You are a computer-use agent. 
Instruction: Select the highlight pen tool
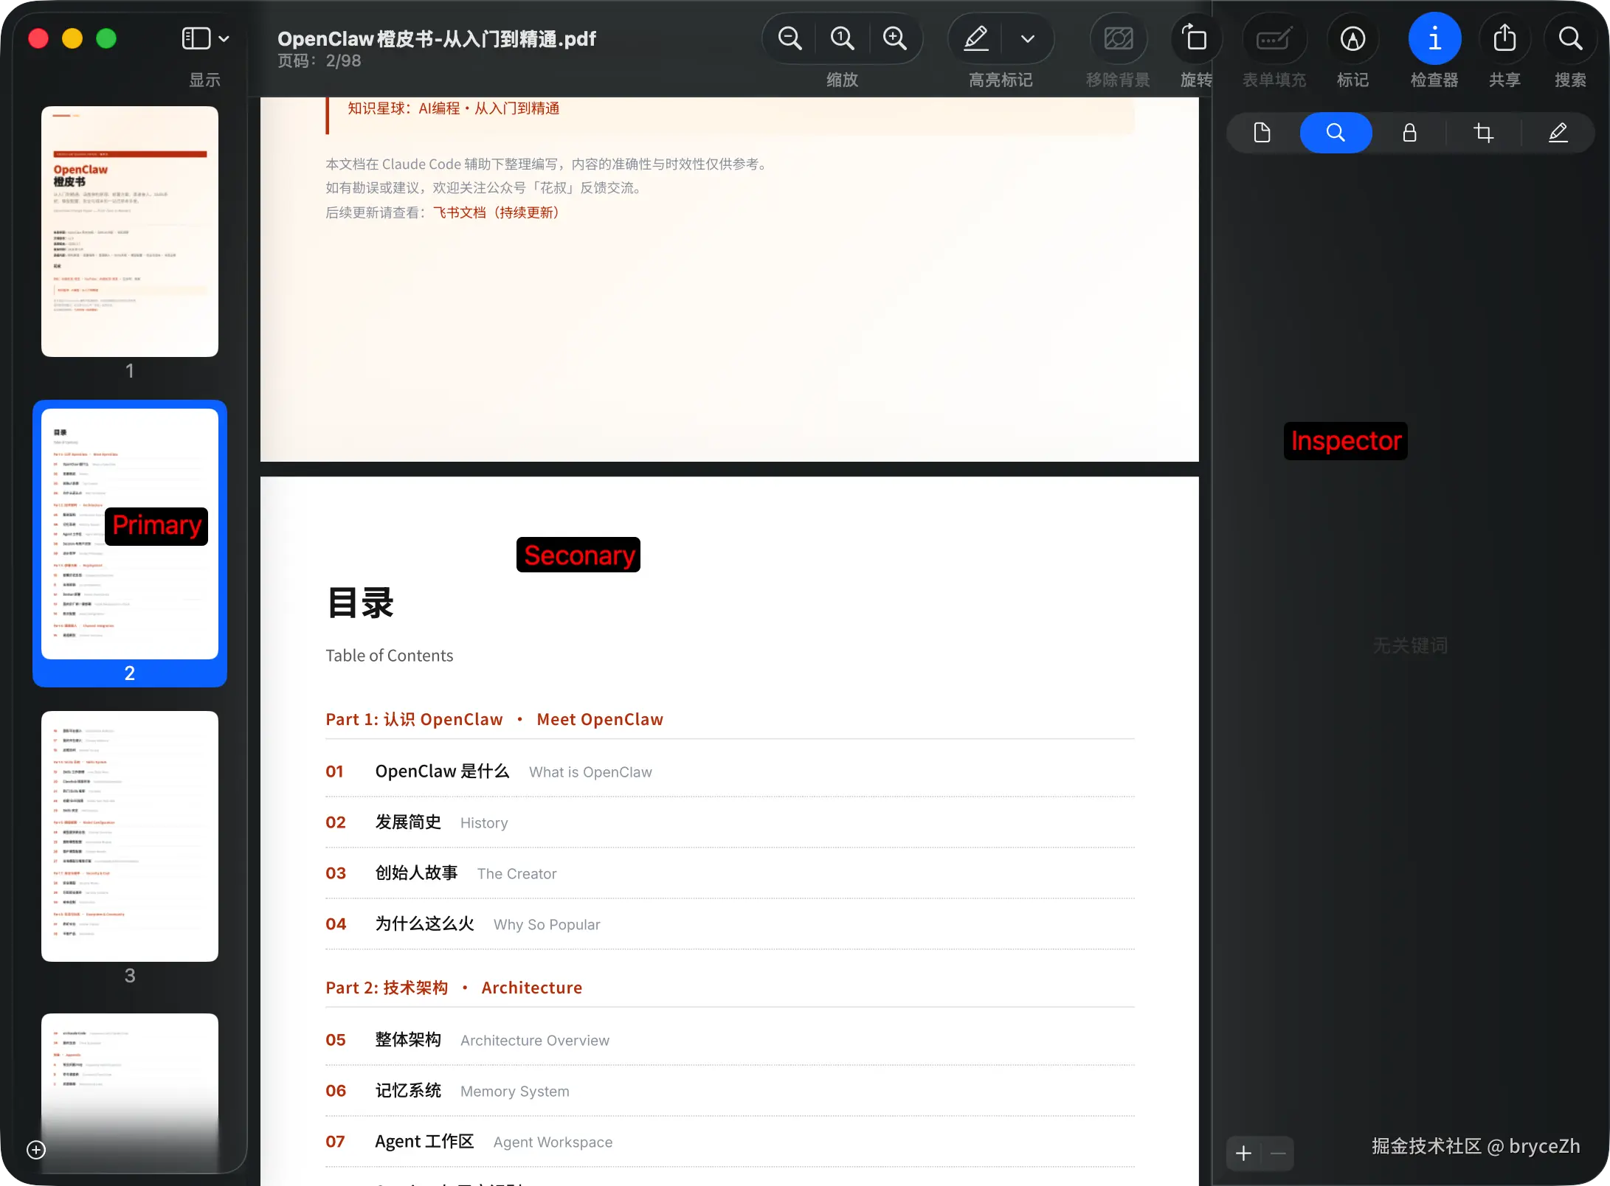tap(975, 38)
